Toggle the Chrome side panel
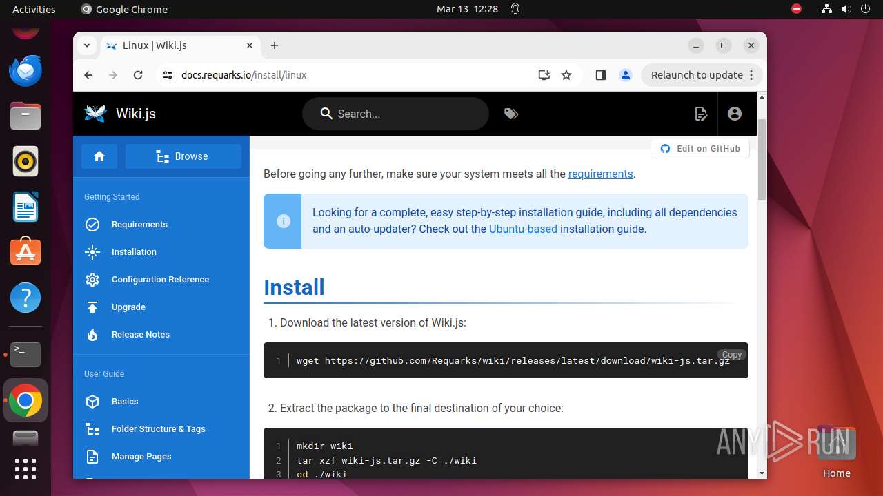Screen dimensions: 883x496 pyautogui.click(x=600, y=75)
